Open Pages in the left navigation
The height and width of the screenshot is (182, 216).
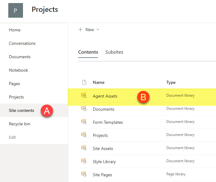[14, 84]
